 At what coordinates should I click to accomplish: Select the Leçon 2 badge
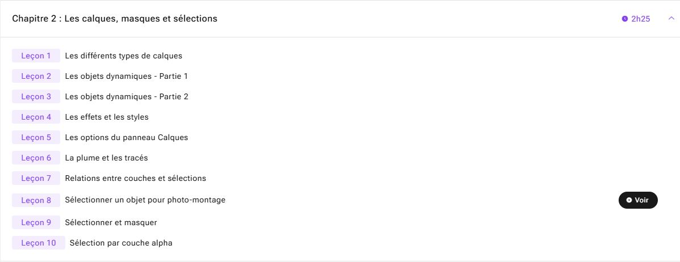[36, 76]
